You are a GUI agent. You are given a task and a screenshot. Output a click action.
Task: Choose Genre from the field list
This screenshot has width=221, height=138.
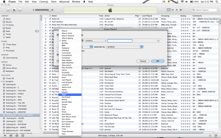click(70, 70)
